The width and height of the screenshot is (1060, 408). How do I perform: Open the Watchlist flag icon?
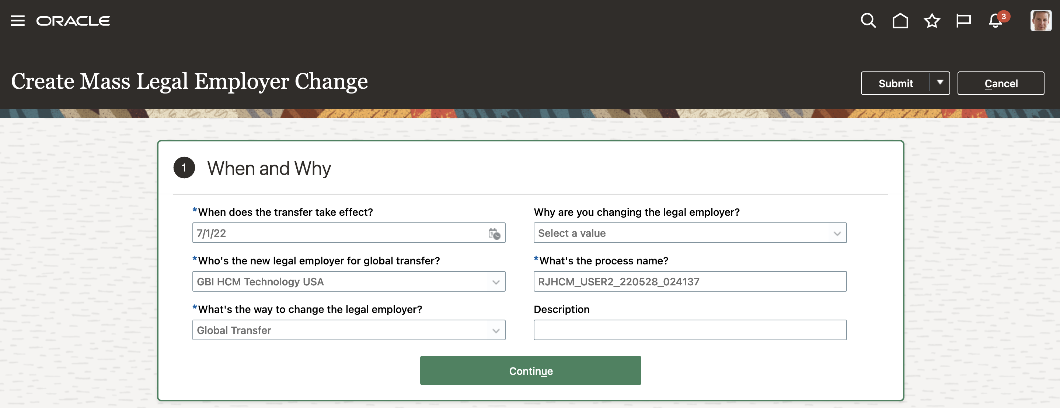(963, 21)
